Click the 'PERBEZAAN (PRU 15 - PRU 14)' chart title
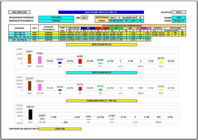The image size is (198, 140). (x=102, y=101)
